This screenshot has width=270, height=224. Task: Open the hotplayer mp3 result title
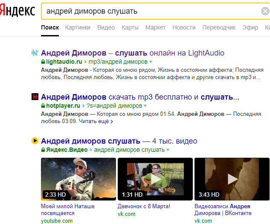pos(140,97)
